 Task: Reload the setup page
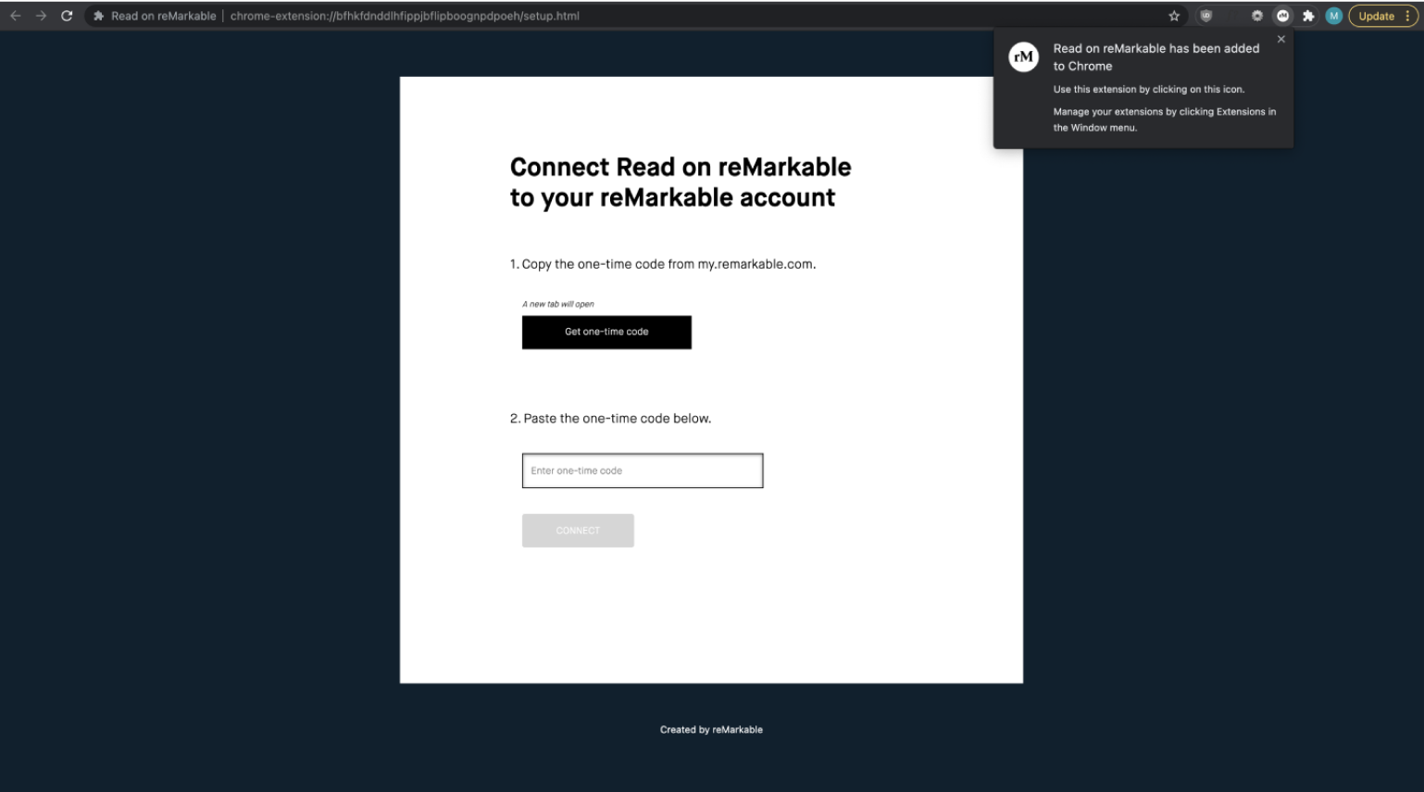(66, 16)
